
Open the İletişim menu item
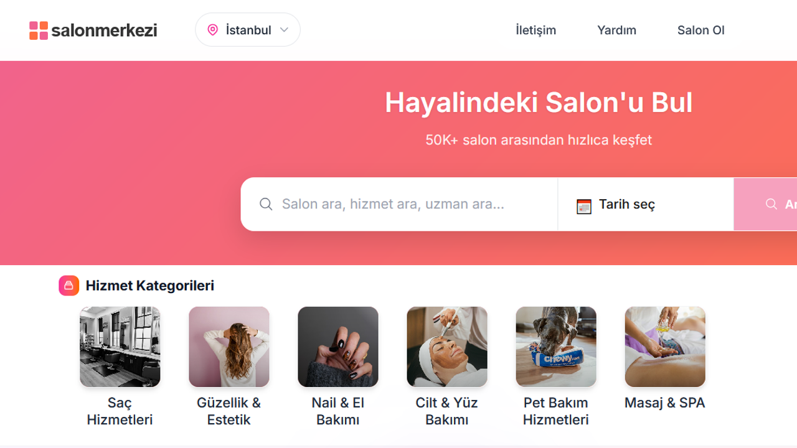point(535,30)
